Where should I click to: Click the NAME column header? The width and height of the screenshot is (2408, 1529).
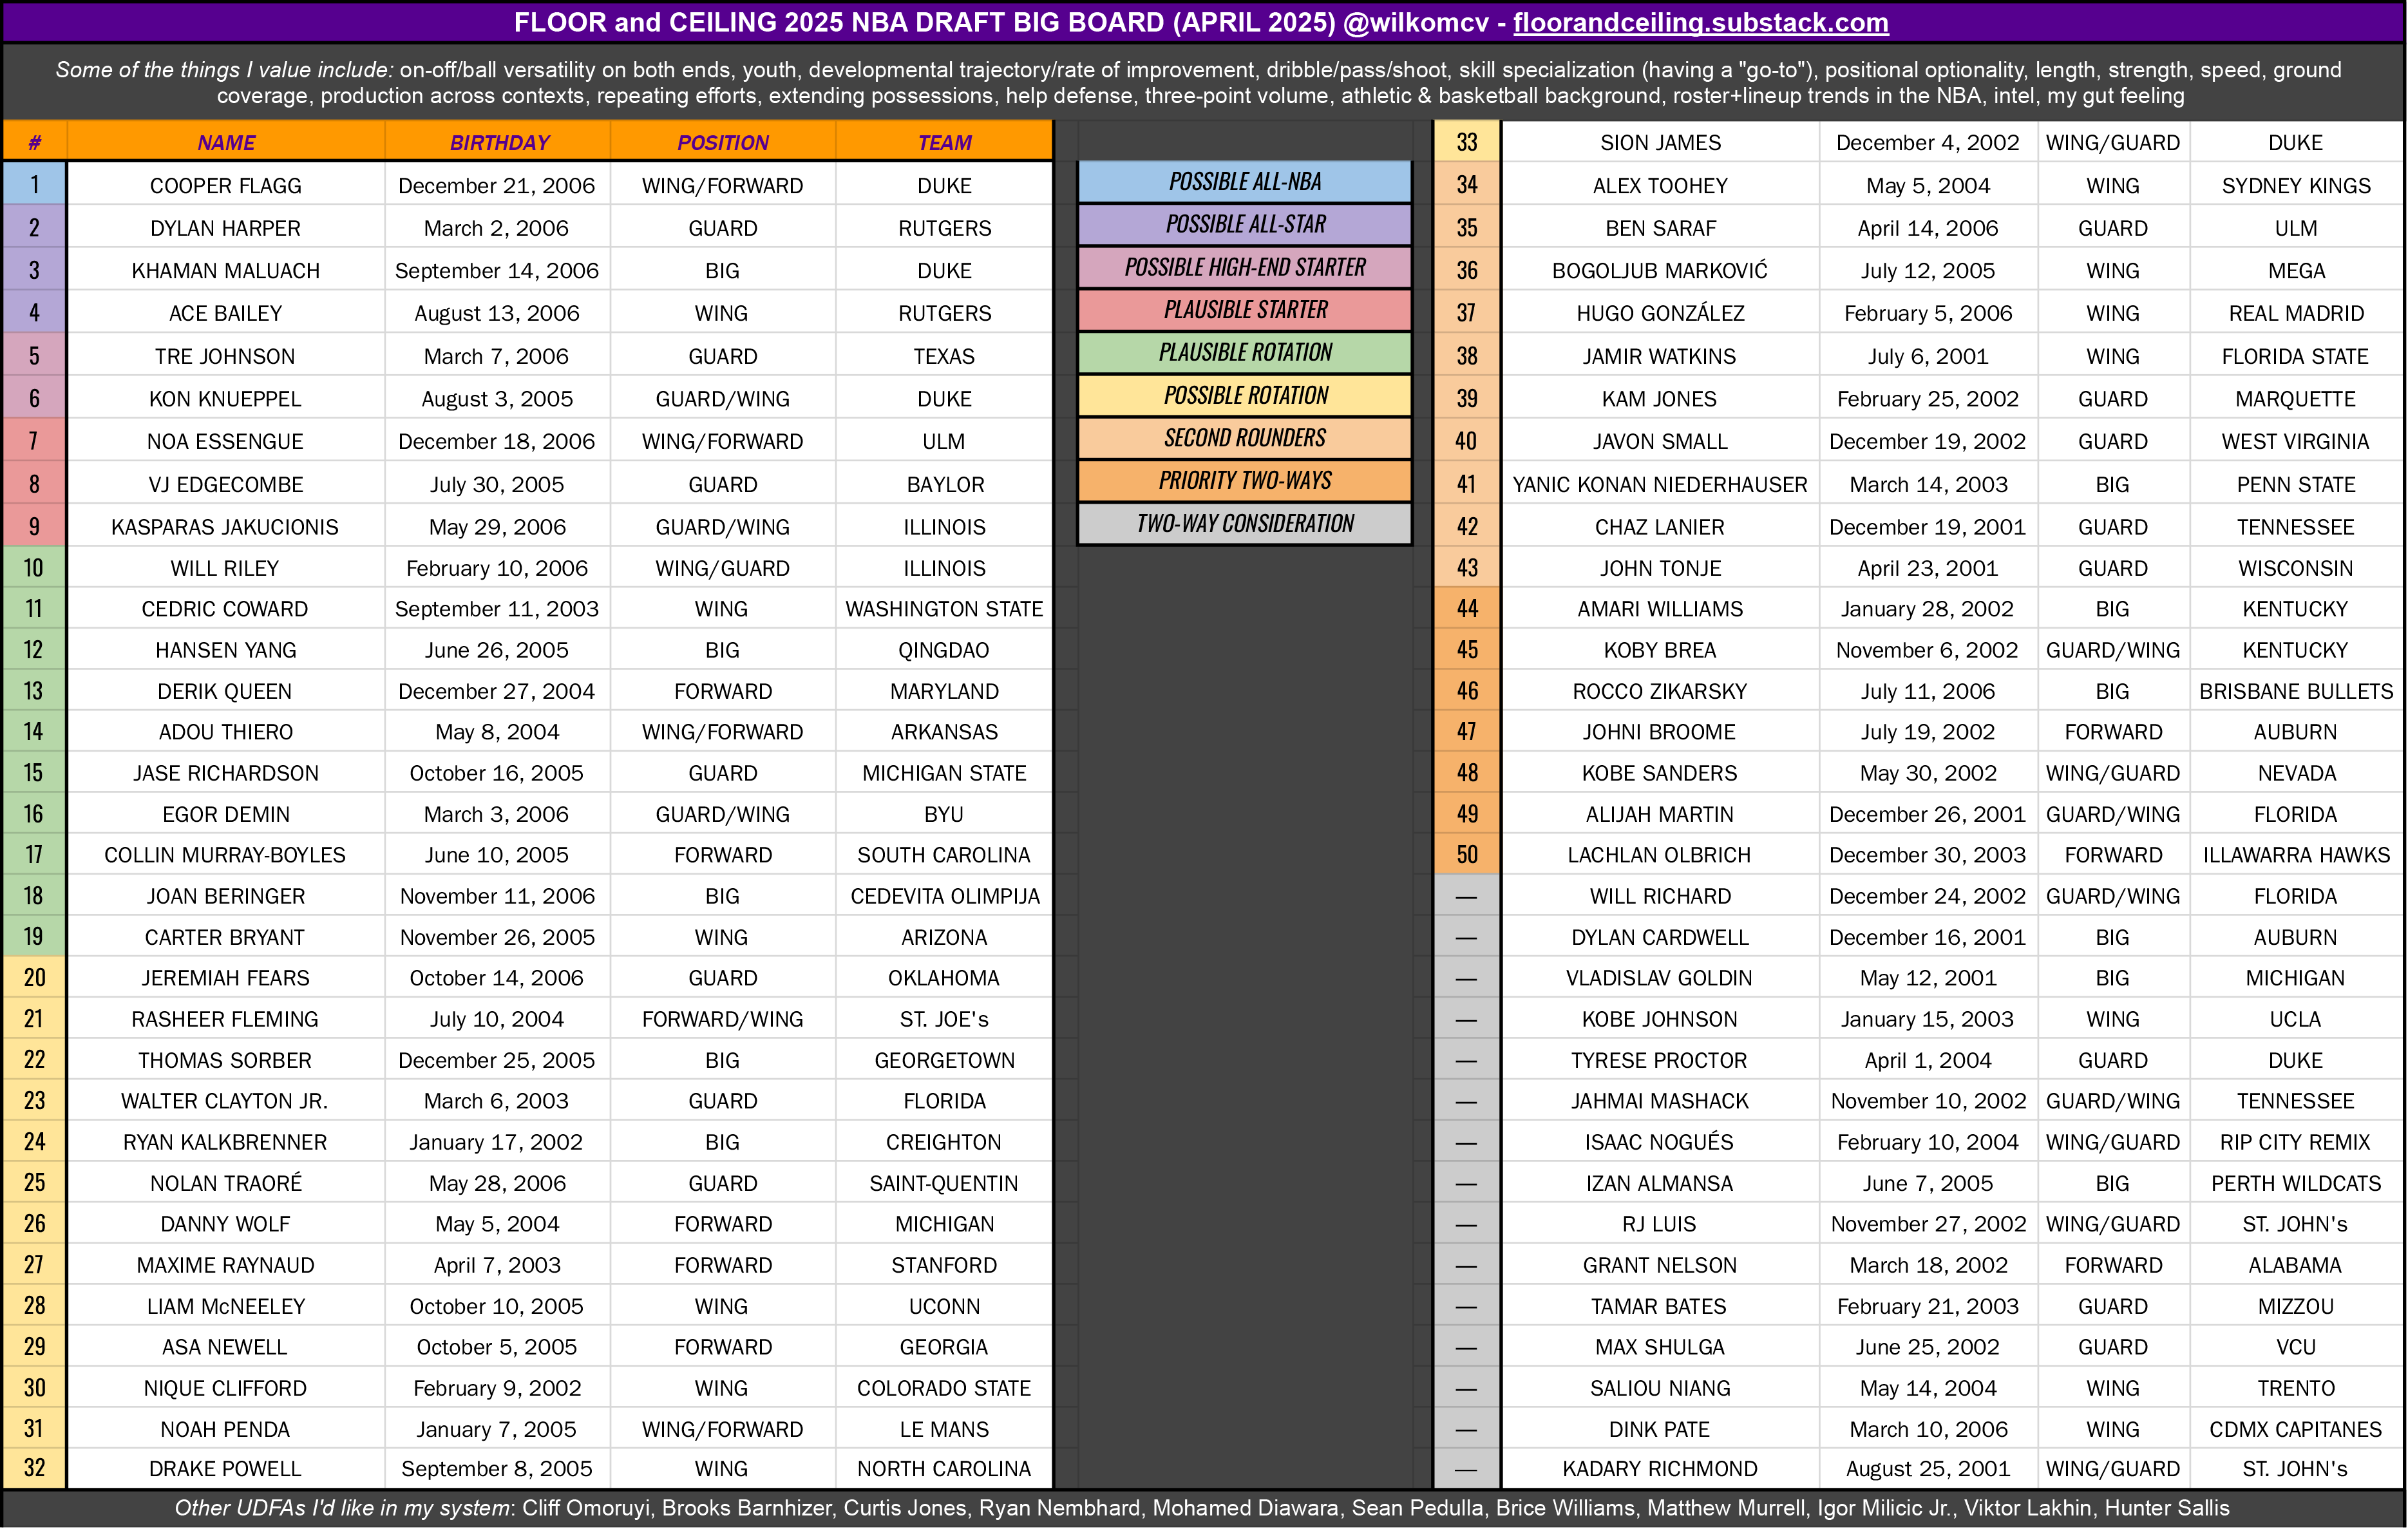click(x=226, y=142)
